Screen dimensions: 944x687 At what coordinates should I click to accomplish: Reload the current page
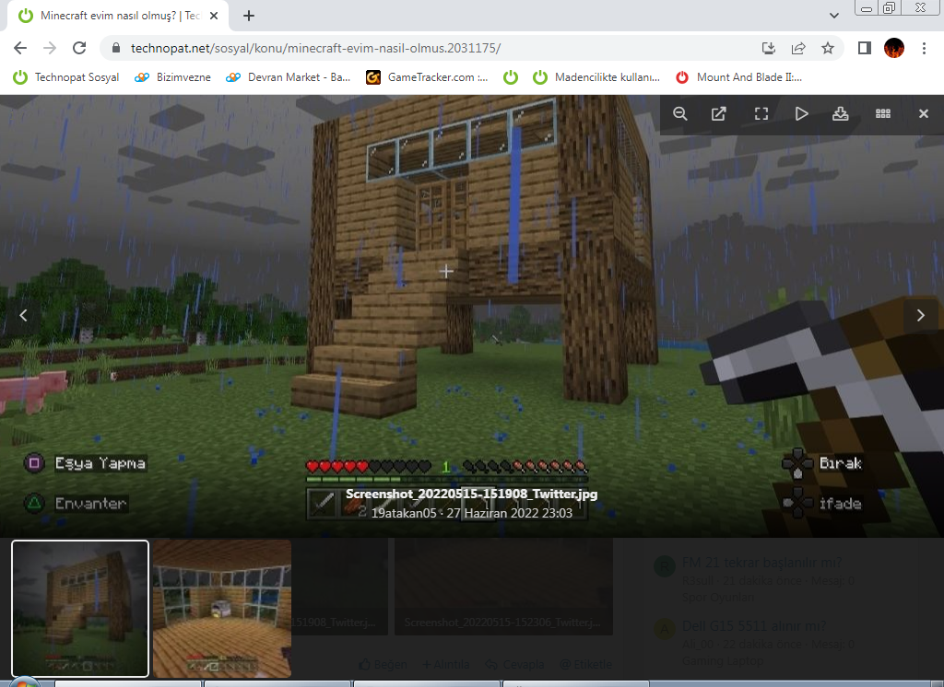coord(79,48)
